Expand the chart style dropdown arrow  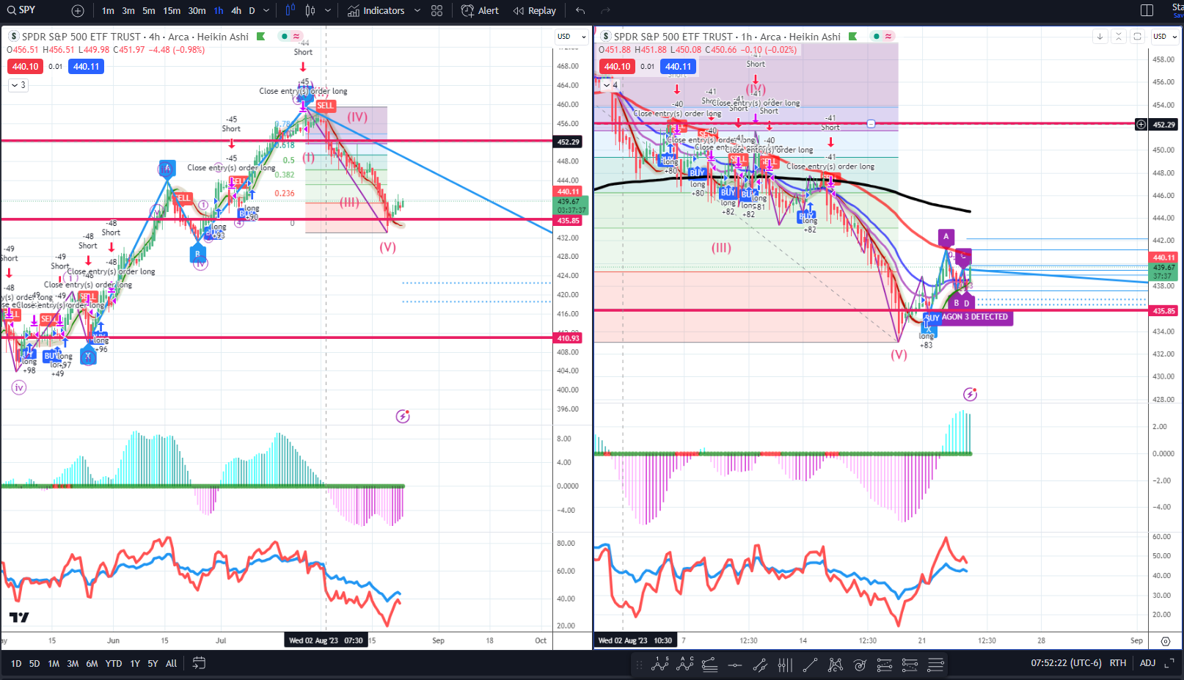[x=328, y=10]
